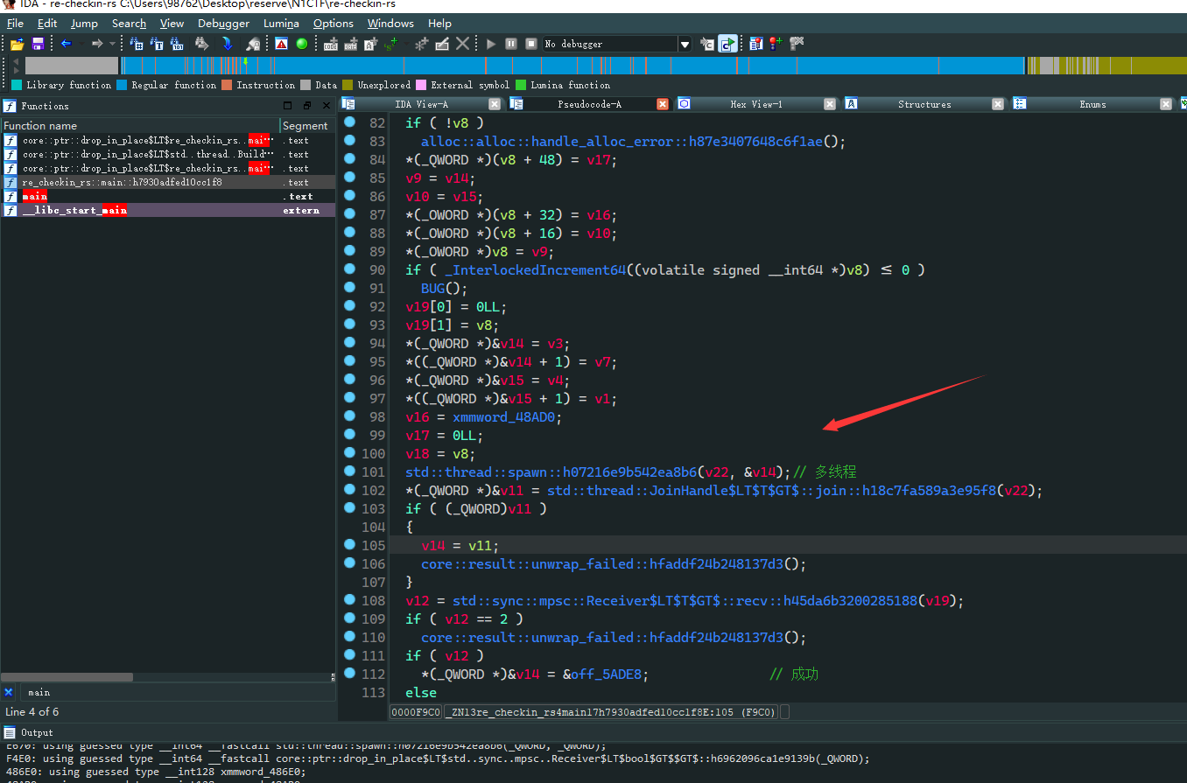
Task: Click the Instruction orange legend swatch
Action: pos(227,85)
